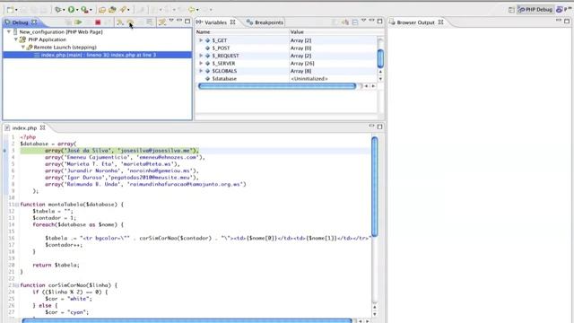Click the red Terminate square button
This screenshot has height=323, width=574.
(x=98, y=22)
